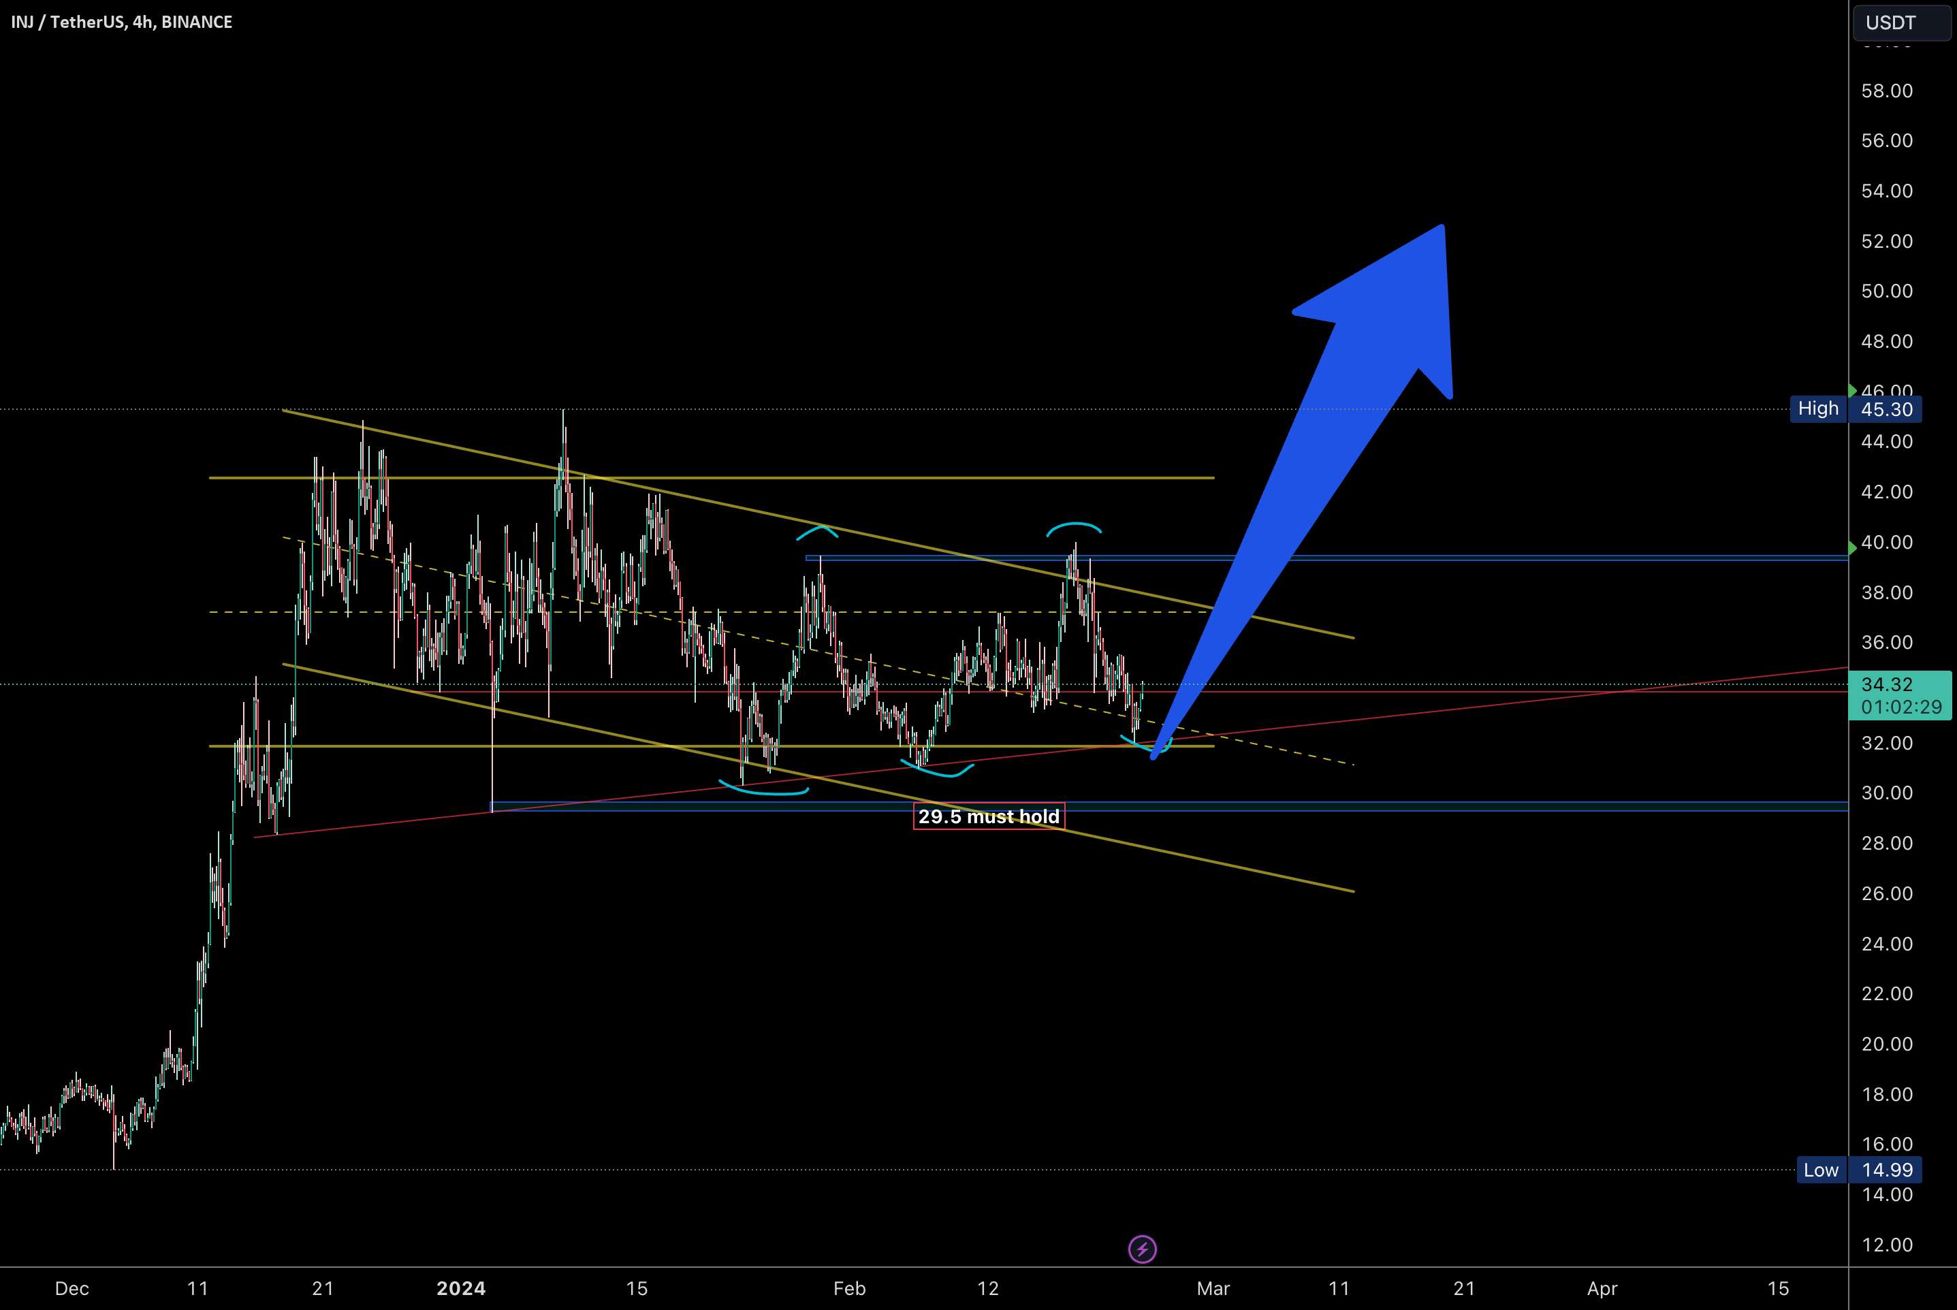Image resolution: width=1957 pixels, height=1310 pixels.
Task: Click the 2024 label on time axis
Action: (461, 1288)
